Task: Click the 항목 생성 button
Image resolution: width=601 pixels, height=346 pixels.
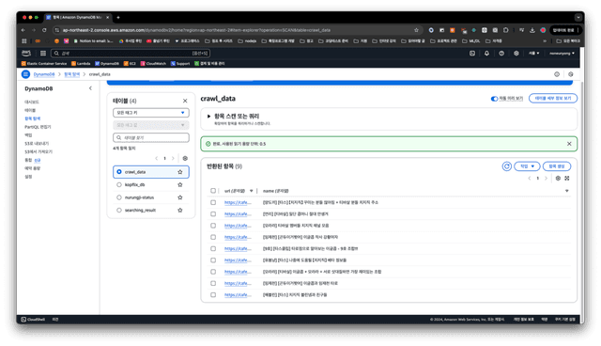Action: (557, 166)
